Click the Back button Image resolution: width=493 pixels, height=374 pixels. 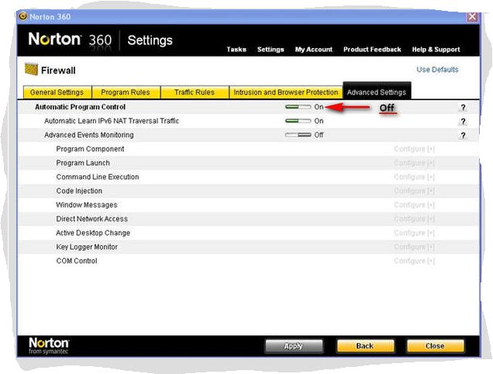coord(365,346)
